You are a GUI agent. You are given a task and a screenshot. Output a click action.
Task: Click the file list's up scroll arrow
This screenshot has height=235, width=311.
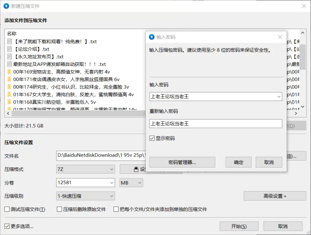302,33
